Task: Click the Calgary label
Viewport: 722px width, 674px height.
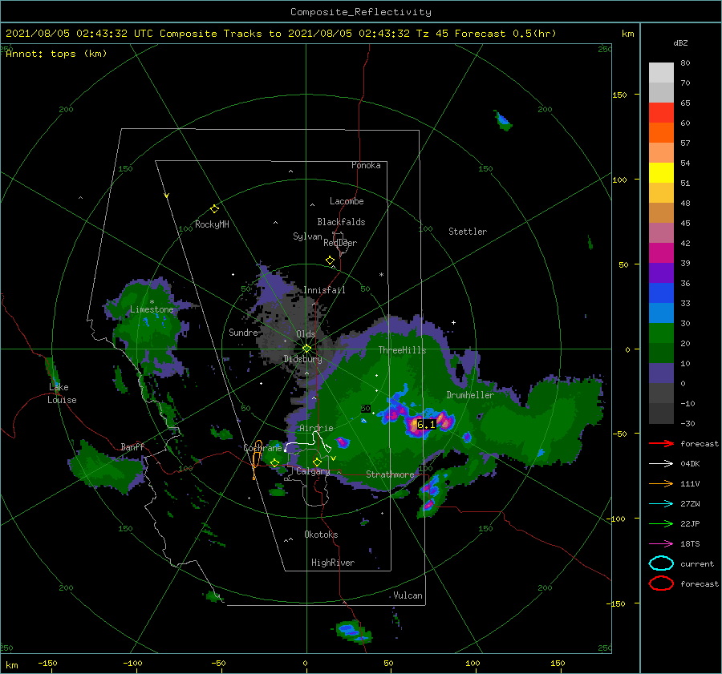Action: tap(313, 471)
